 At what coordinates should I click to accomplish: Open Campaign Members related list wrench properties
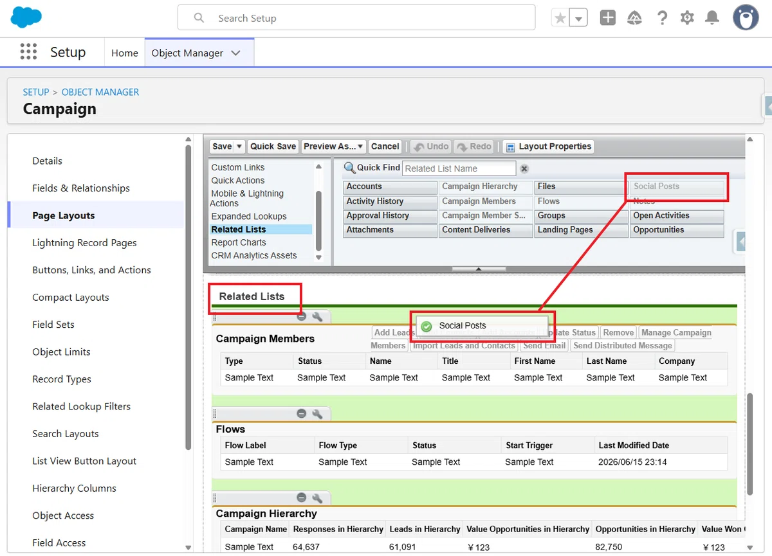[317, 316]
